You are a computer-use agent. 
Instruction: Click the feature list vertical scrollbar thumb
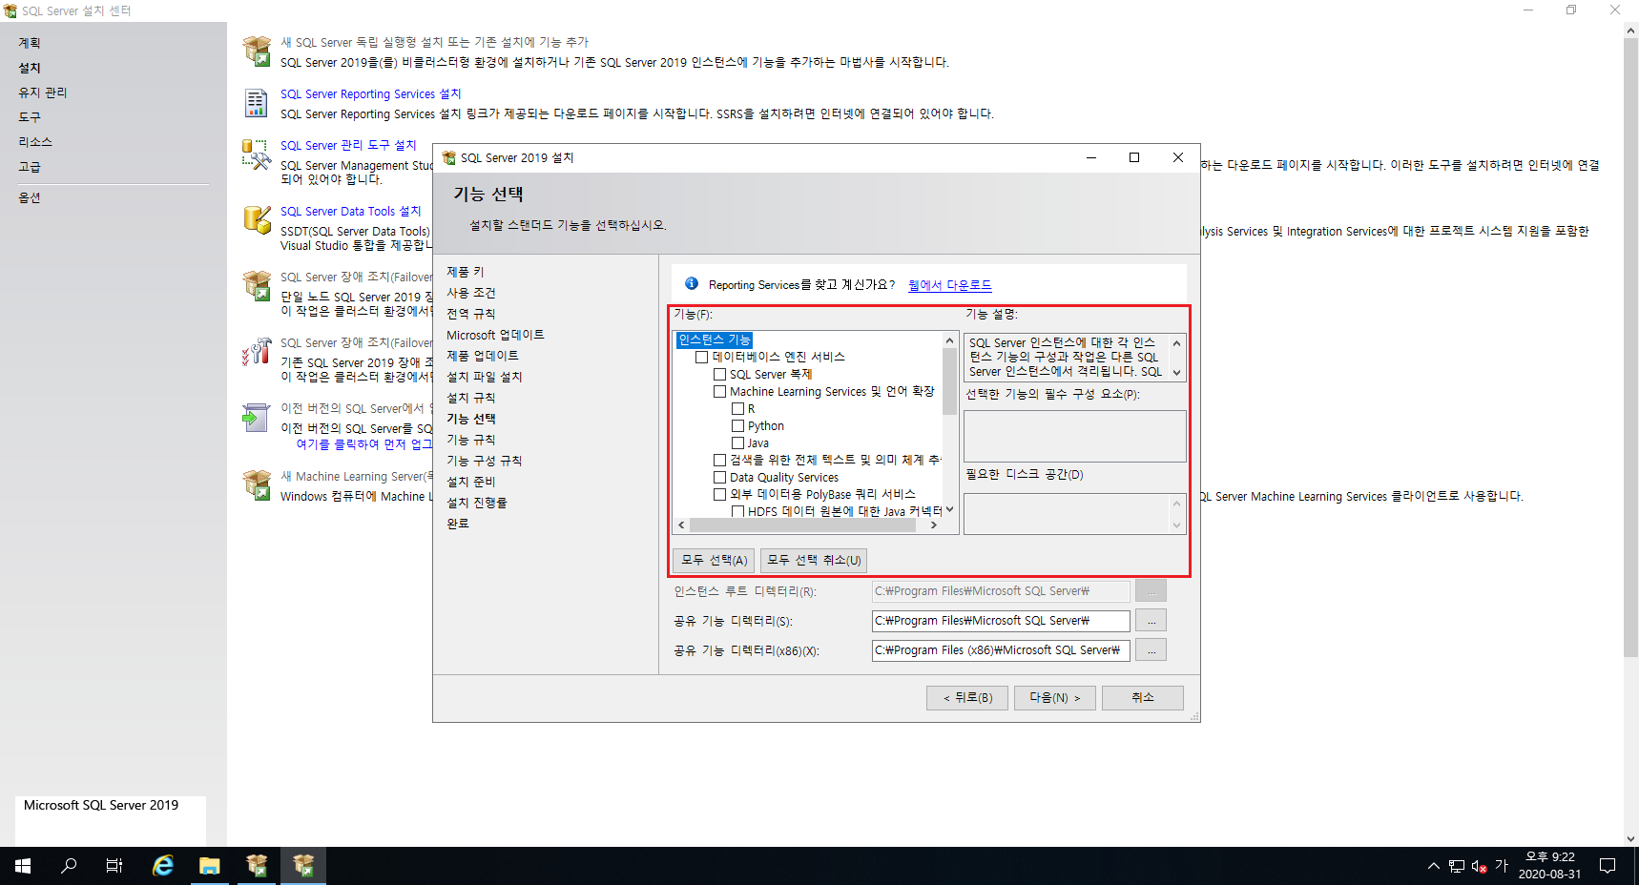pos(949,381)
